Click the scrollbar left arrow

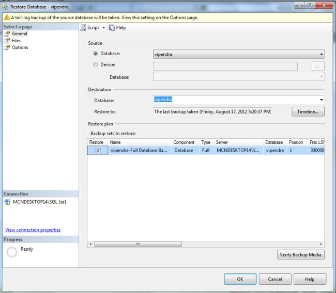coord(90,244)
